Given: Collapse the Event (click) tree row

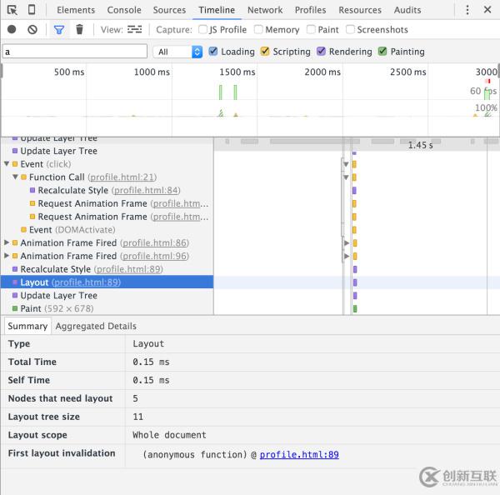Looking at the screenshot, I should click(x=7, y=163).
